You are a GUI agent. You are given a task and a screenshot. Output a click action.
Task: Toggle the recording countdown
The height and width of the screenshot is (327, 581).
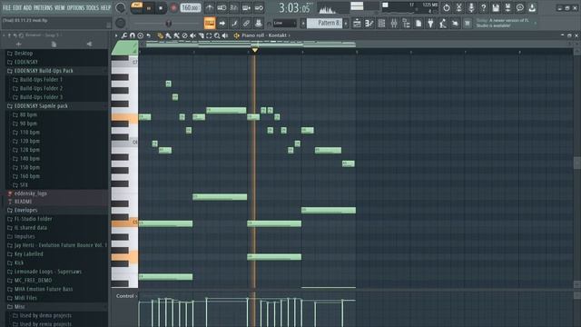click(234, 8)
